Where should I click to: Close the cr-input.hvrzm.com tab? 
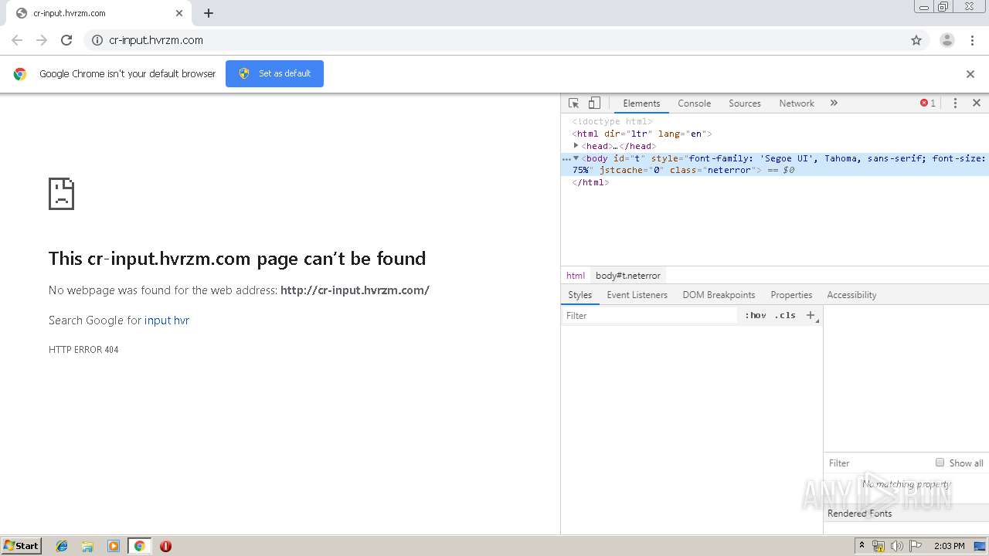[179, 13]
